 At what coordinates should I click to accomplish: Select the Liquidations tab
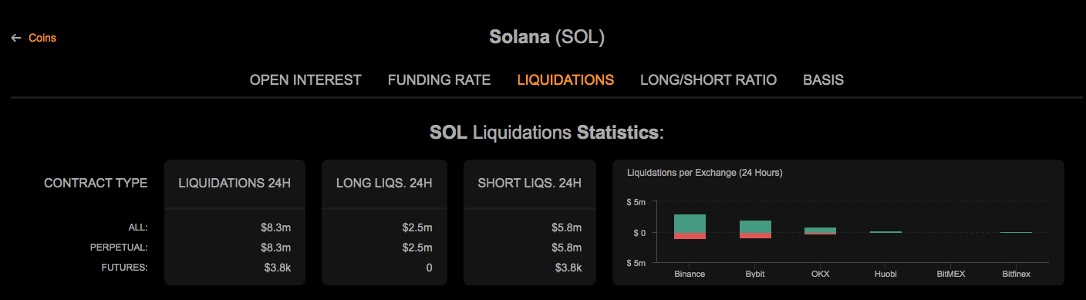point(565,79)
